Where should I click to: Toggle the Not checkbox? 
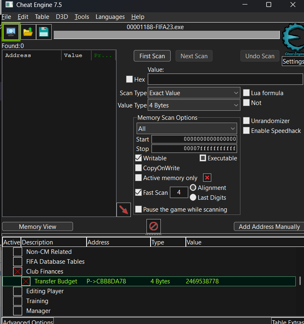(246, 103)
